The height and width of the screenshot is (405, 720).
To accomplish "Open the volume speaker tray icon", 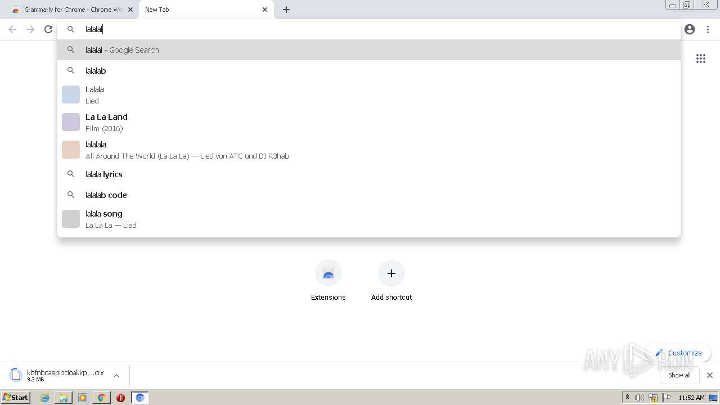I will click(640, 398).
